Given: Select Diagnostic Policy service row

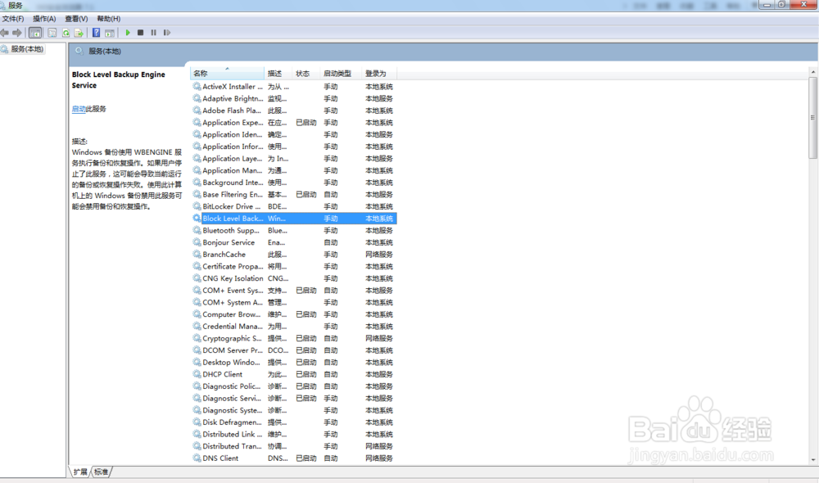Looking at the screenshot, I should [x=293, y=386].
